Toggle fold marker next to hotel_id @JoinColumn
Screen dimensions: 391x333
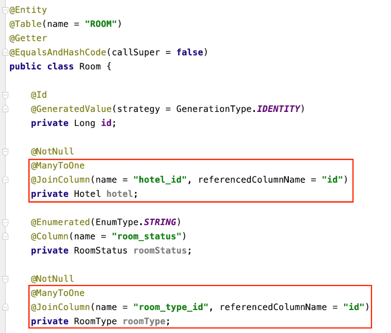5,180
